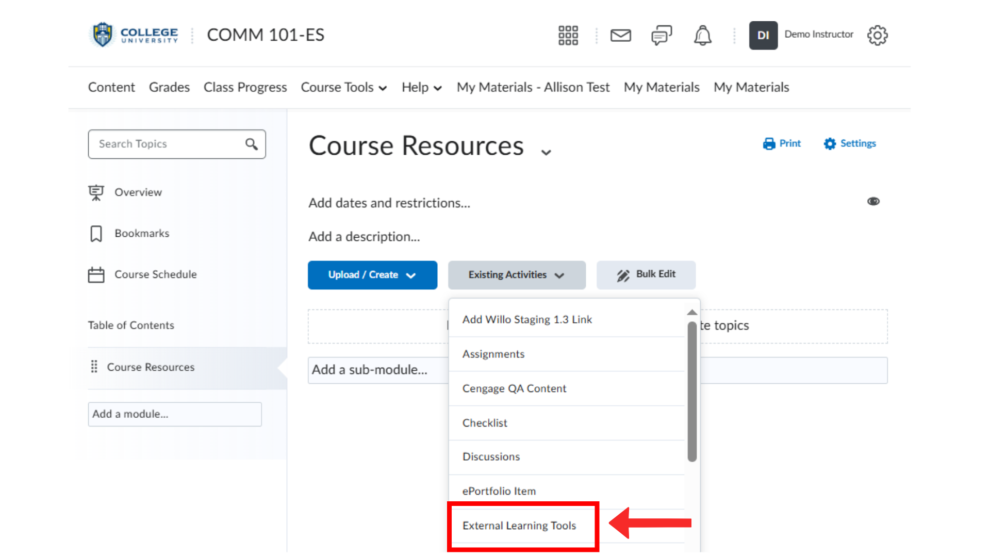Click the Print printer icon
This screenshot has height=557, width=990.
769,143
